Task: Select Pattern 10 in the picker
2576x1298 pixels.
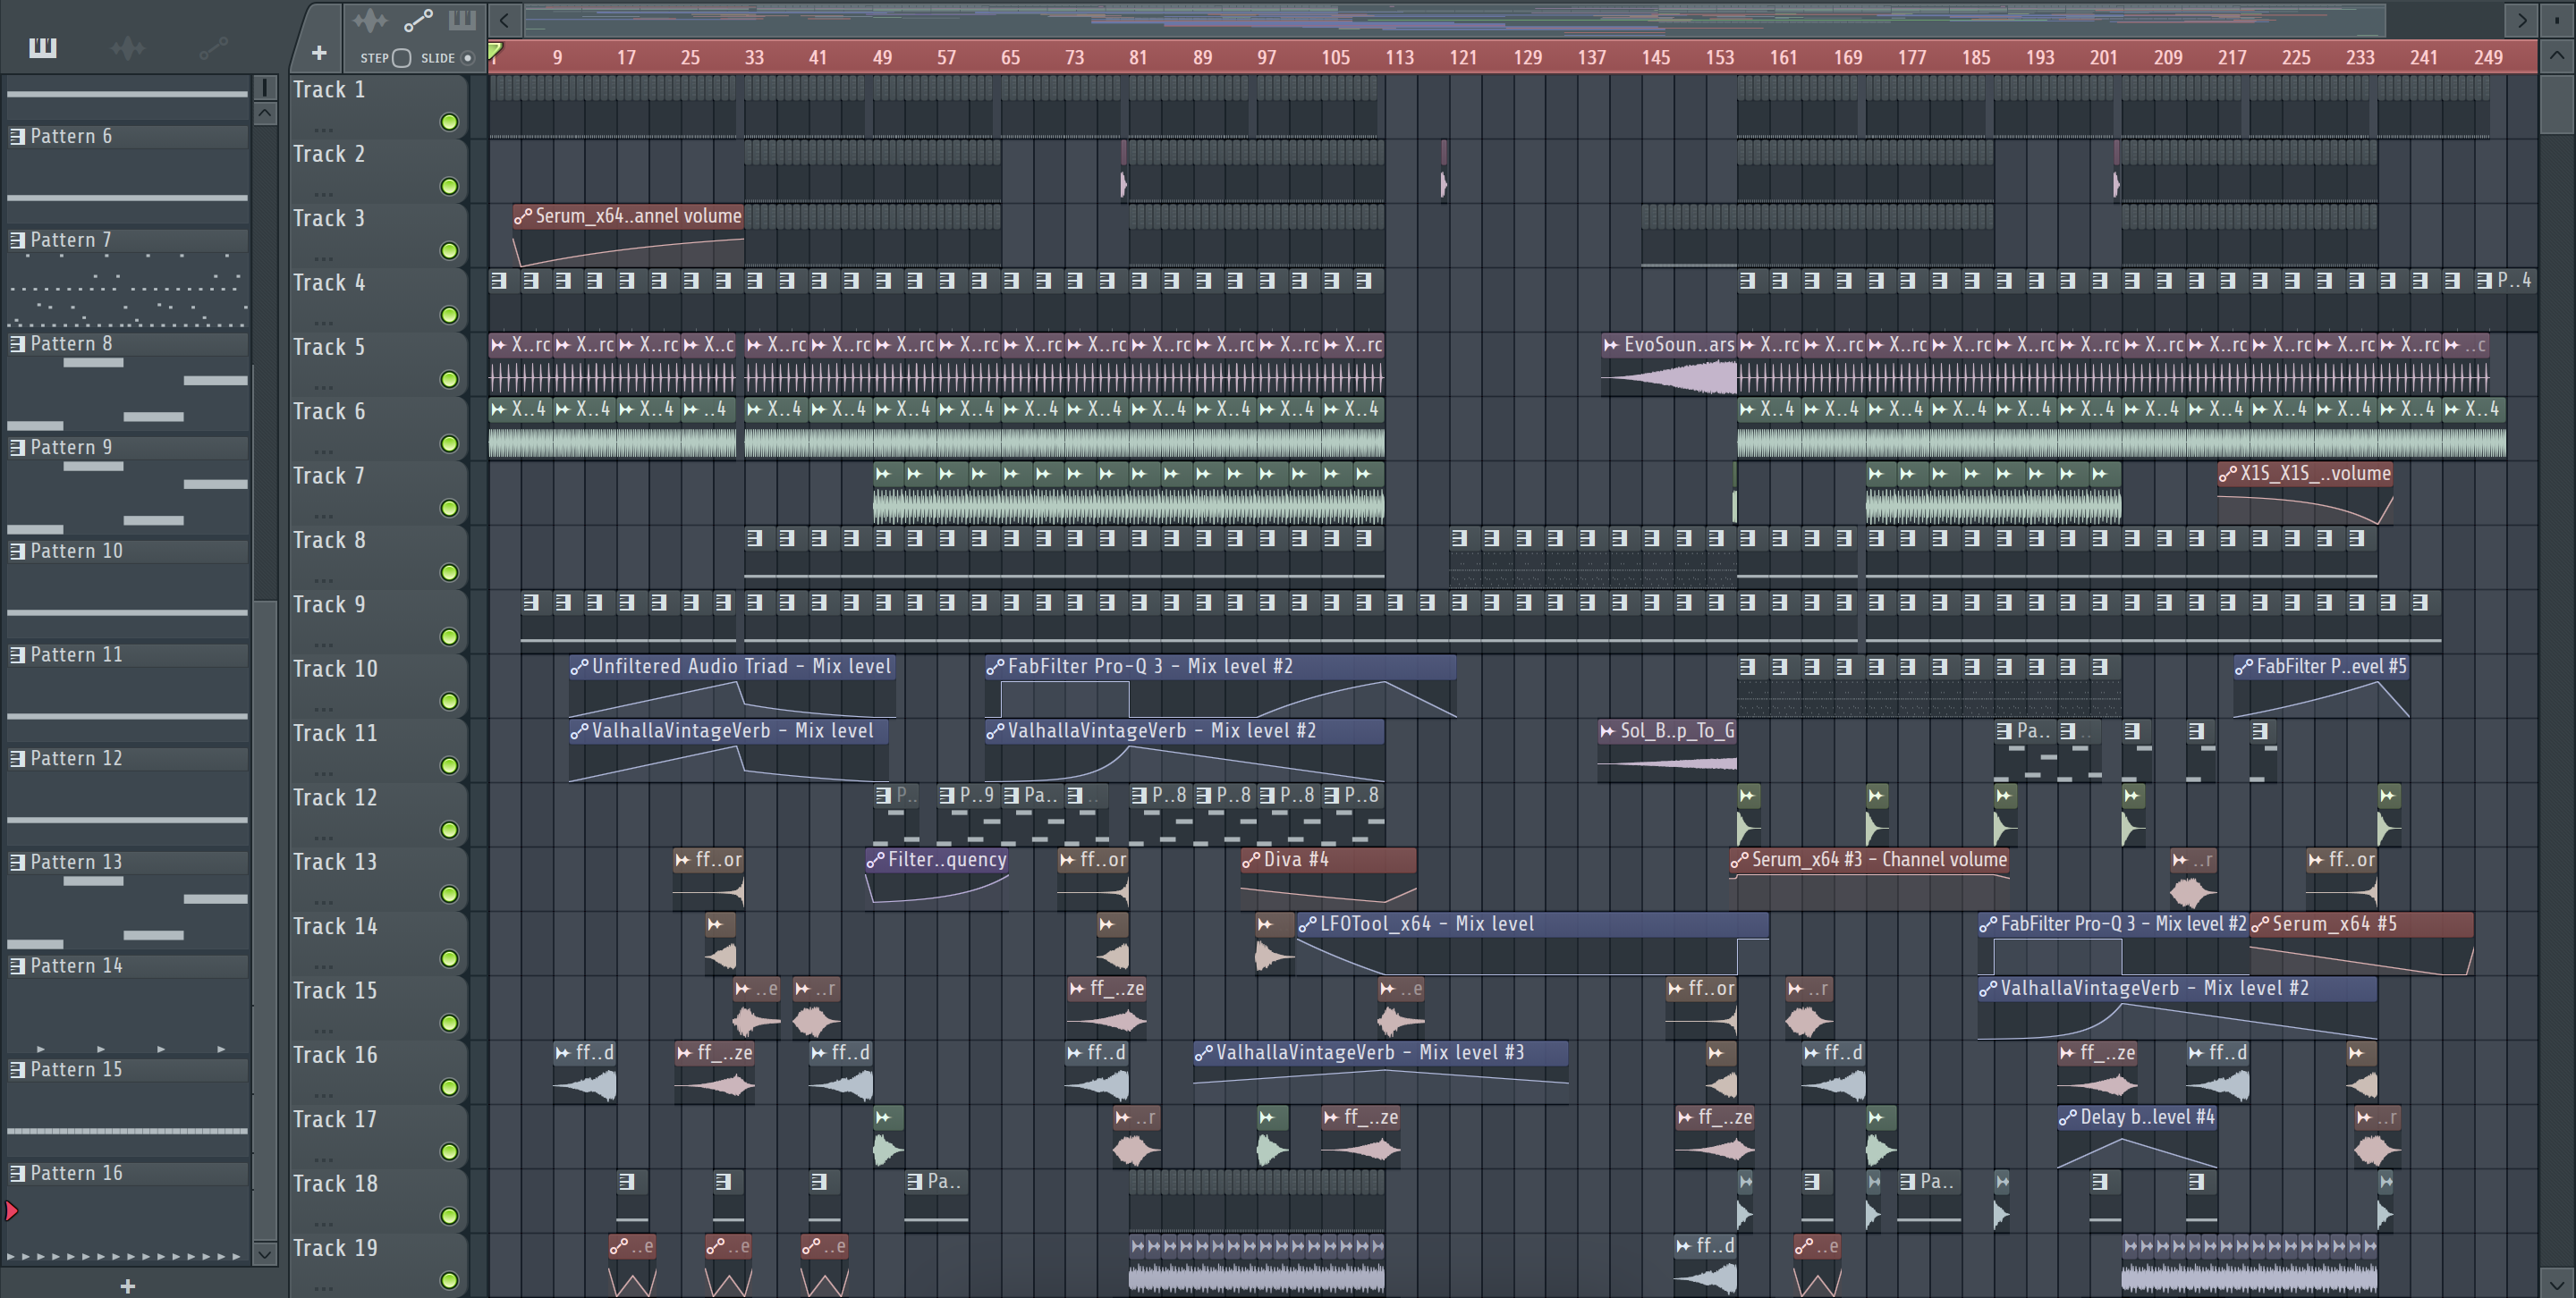Action: [128, 551]
